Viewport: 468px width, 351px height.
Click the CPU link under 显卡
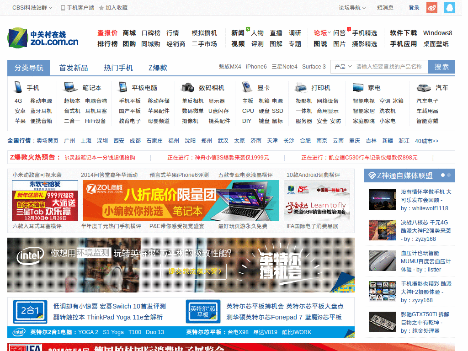pyautogui.click(x=248, y=111)
